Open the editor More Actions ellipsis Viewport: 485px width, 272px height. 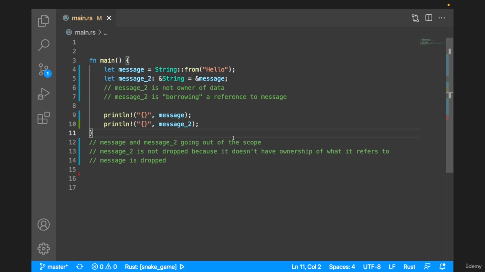[442, 18]
